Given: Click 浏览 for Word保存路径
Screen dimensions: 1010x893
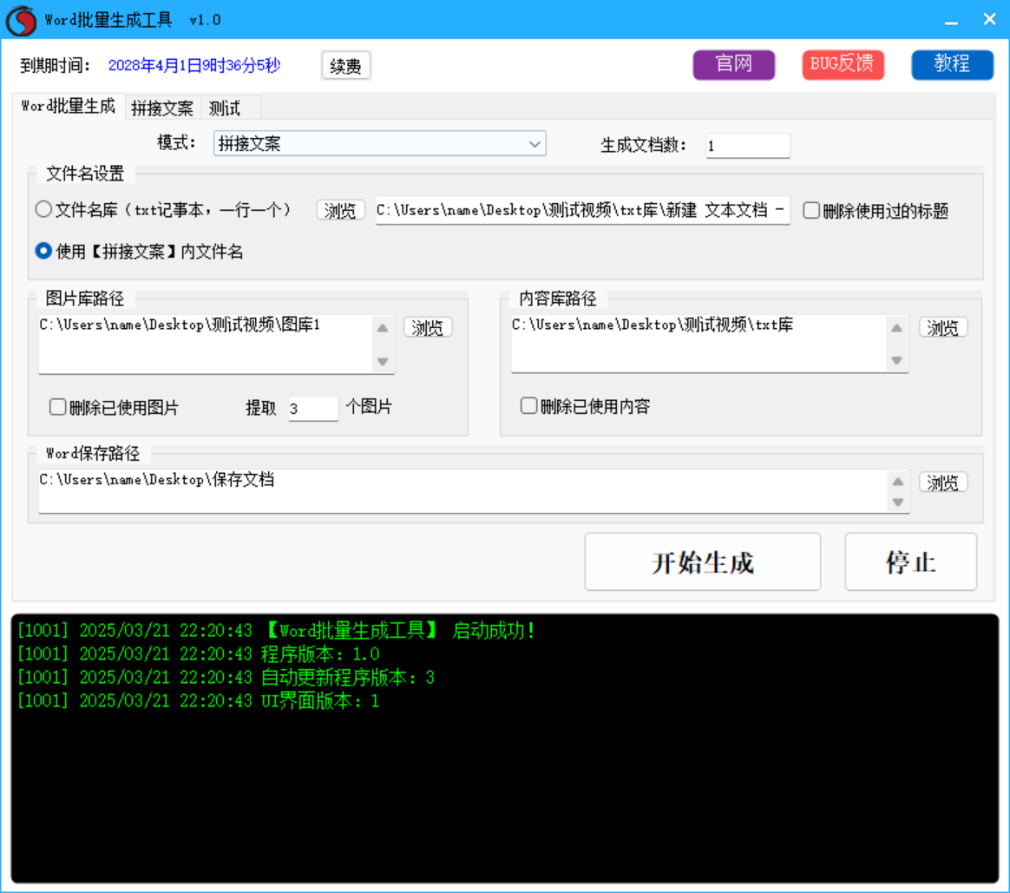Looking at the screenshot, I should [x=943, y=482].
